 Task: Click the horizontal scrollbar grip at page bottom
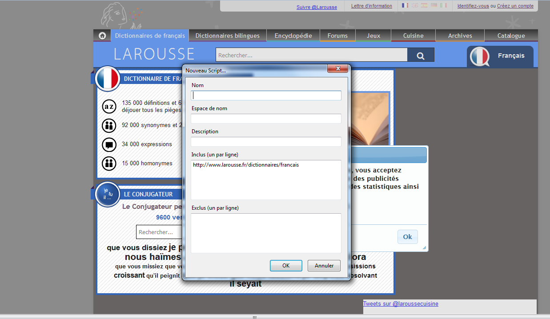click(x=255, y=317)
